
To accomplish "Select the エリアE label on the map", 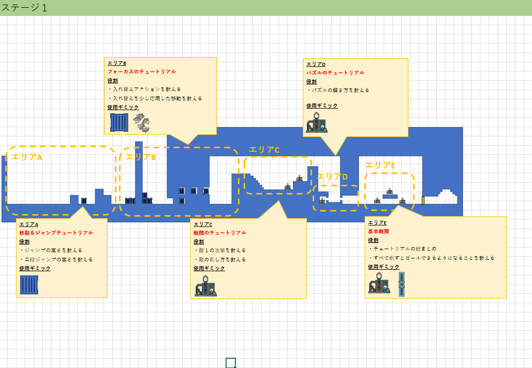I will [381, 165].
